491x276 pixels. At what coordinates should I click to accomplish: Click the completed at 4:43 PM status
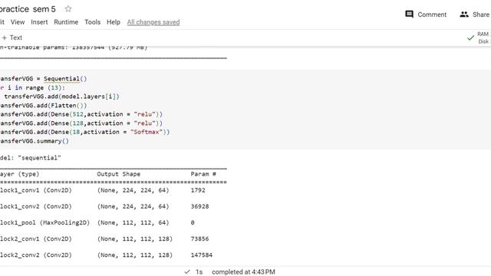point(243,272)
